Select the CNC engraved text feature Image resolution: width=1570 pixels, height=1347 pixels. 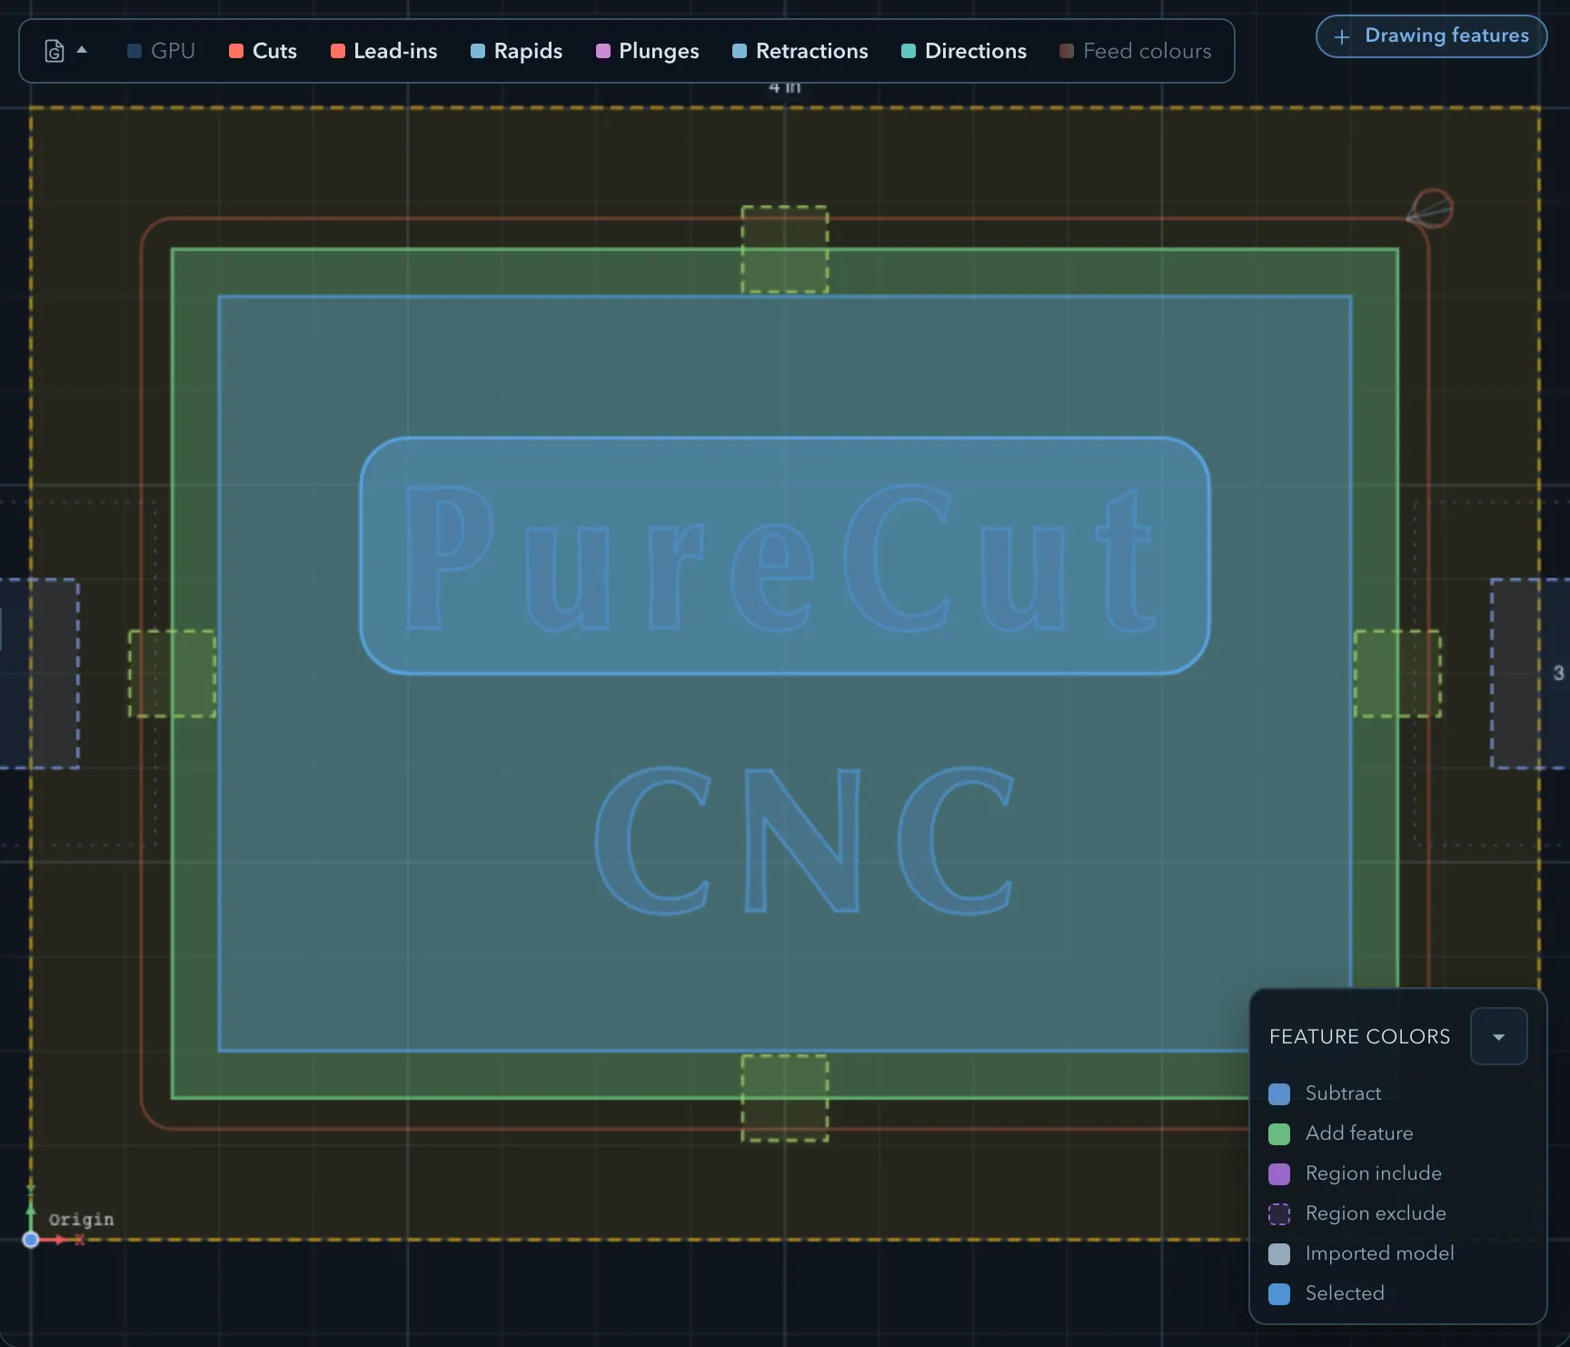804,840
